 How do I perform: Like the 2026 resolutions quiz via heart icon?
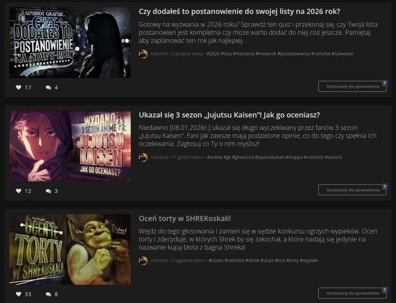pyautogui.click(x=18, y=87)
